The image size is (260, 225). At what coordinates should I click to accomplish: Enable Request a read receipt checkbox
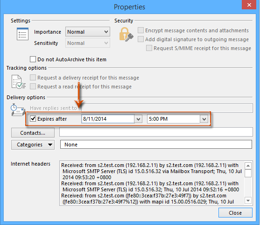tap(33, 87)
